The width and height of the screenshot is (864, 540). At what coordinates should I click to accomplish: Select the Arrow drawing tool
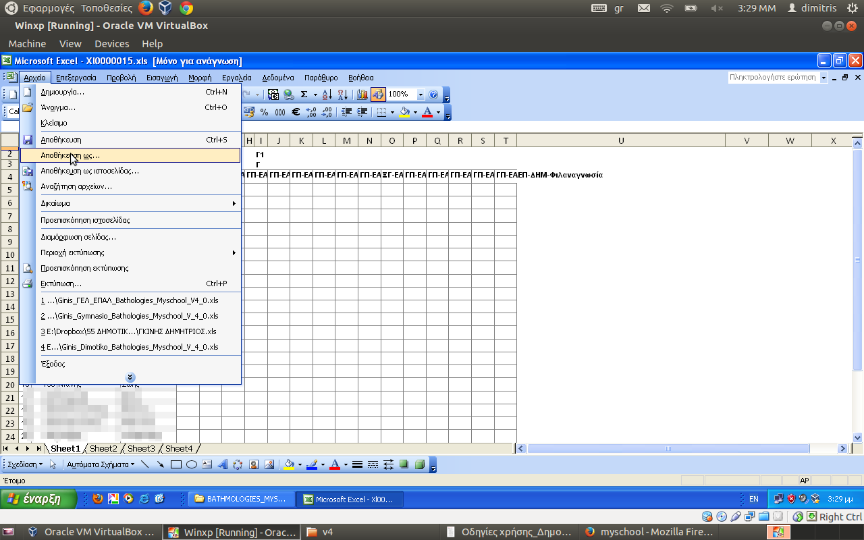click(160, 464)
